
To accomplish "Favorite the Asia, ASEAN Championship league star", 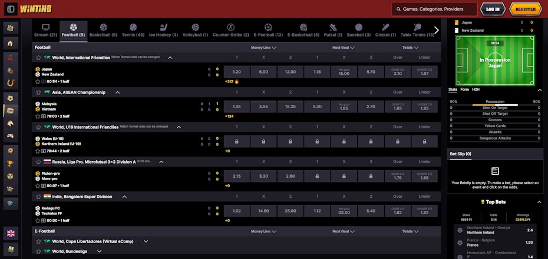I will [x=38, y=92].
